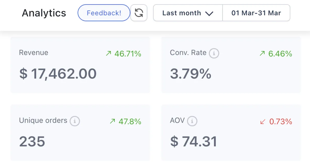
Task: Select the Unique orders metric card
Action: [80, 133]
